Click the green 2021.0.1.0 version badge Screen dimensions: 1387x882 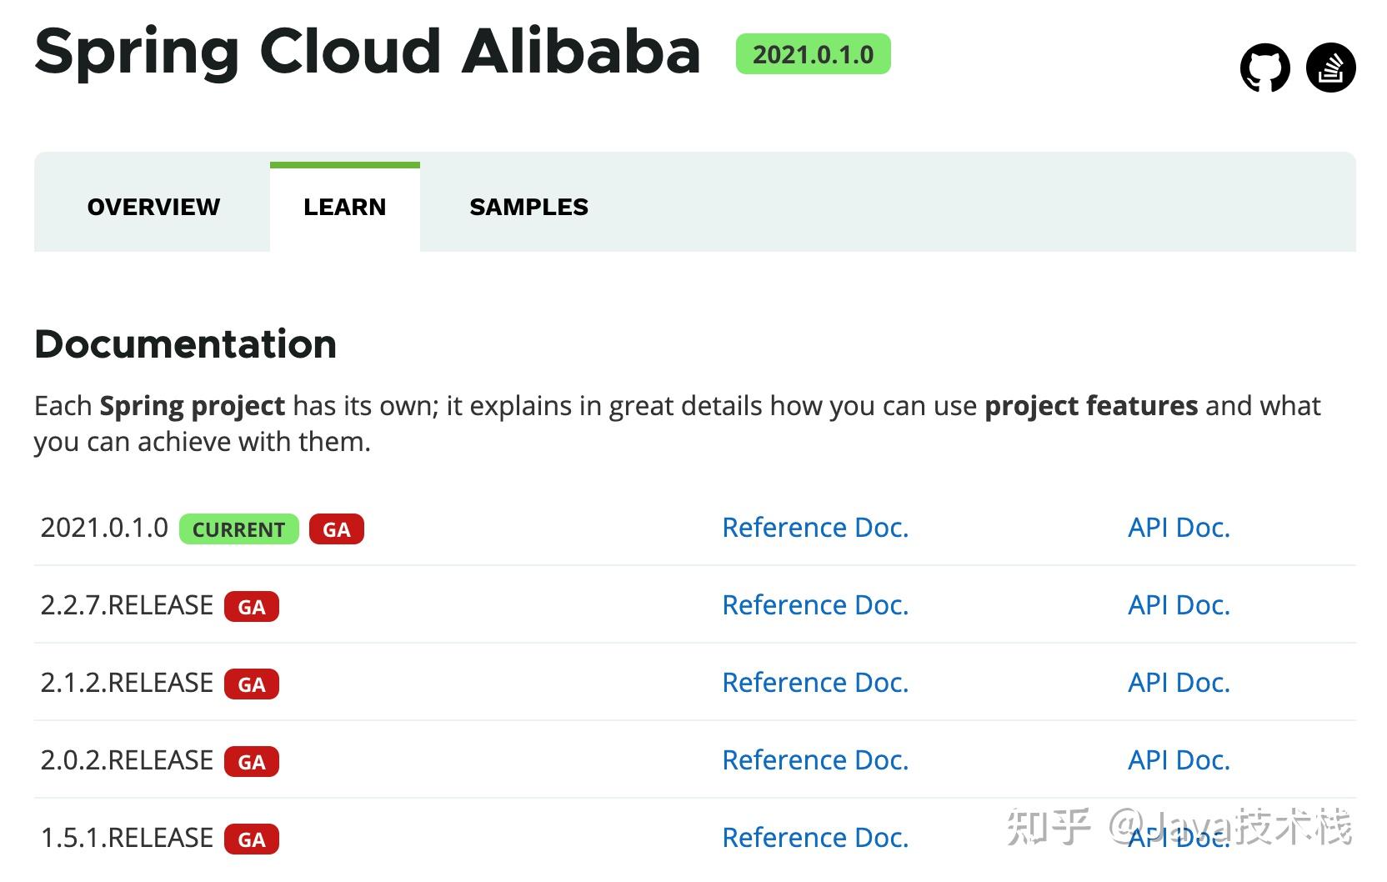click(812, 54)
